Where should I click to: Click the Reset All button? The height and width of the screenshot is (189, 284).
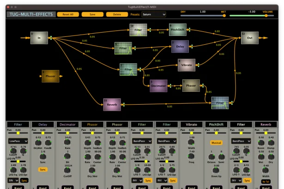click(67, 14)
